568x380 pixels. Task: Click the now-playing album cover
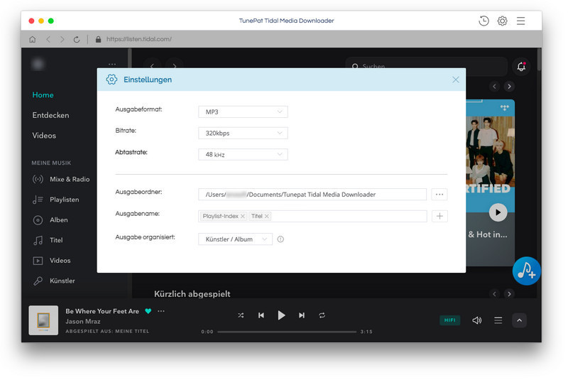click(x=43, y=320)
